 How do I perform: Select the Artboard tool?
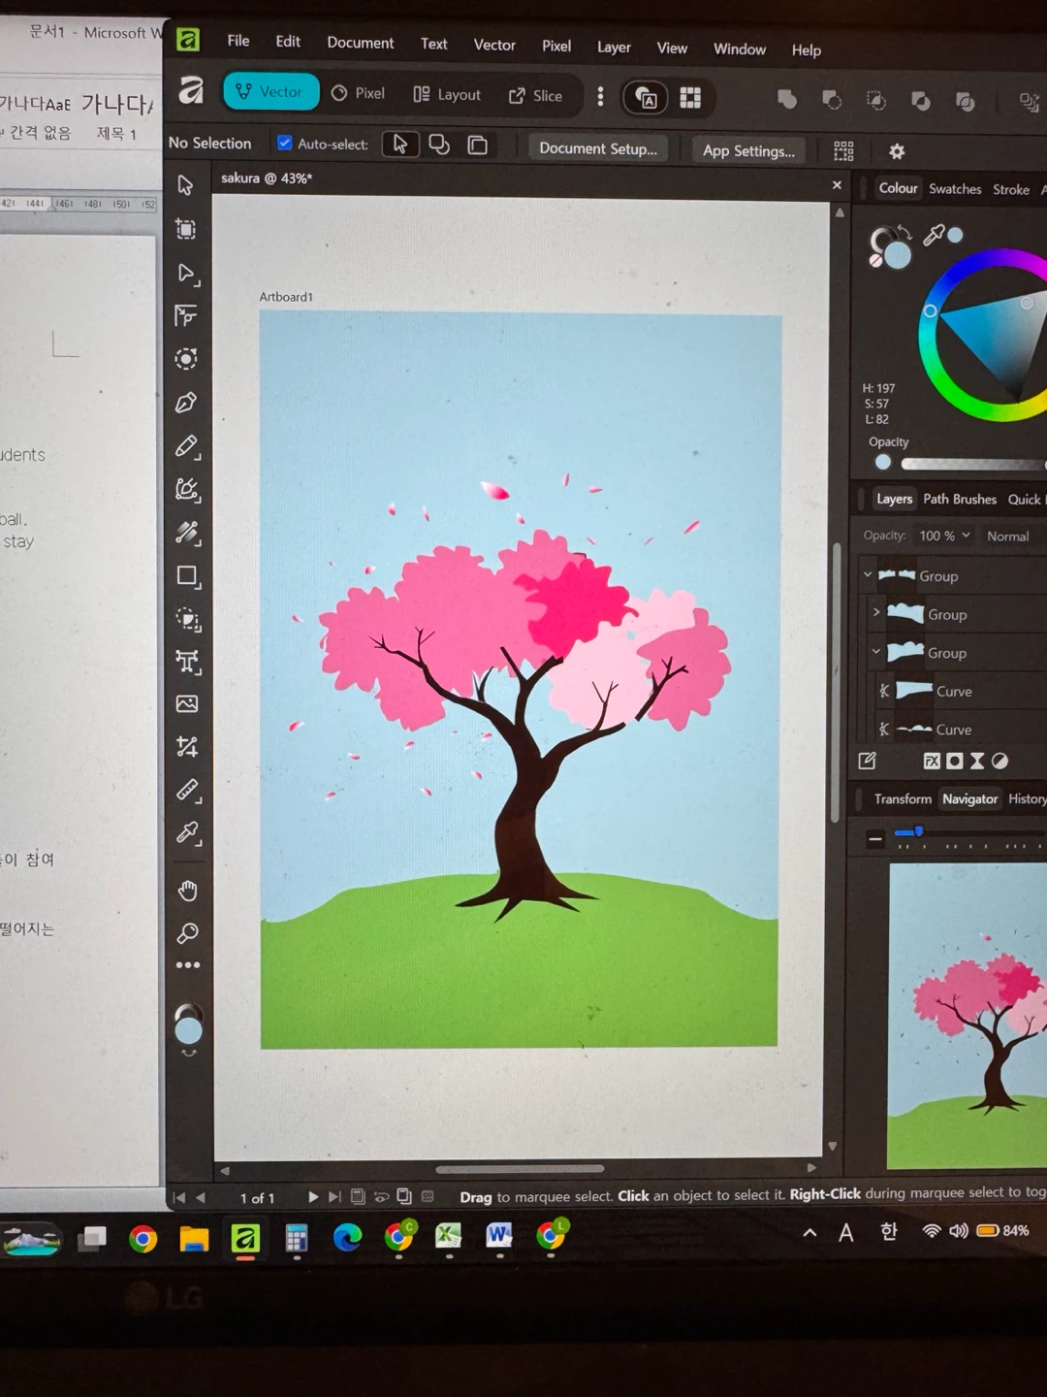pyautogui.click(x=186, y=229)
